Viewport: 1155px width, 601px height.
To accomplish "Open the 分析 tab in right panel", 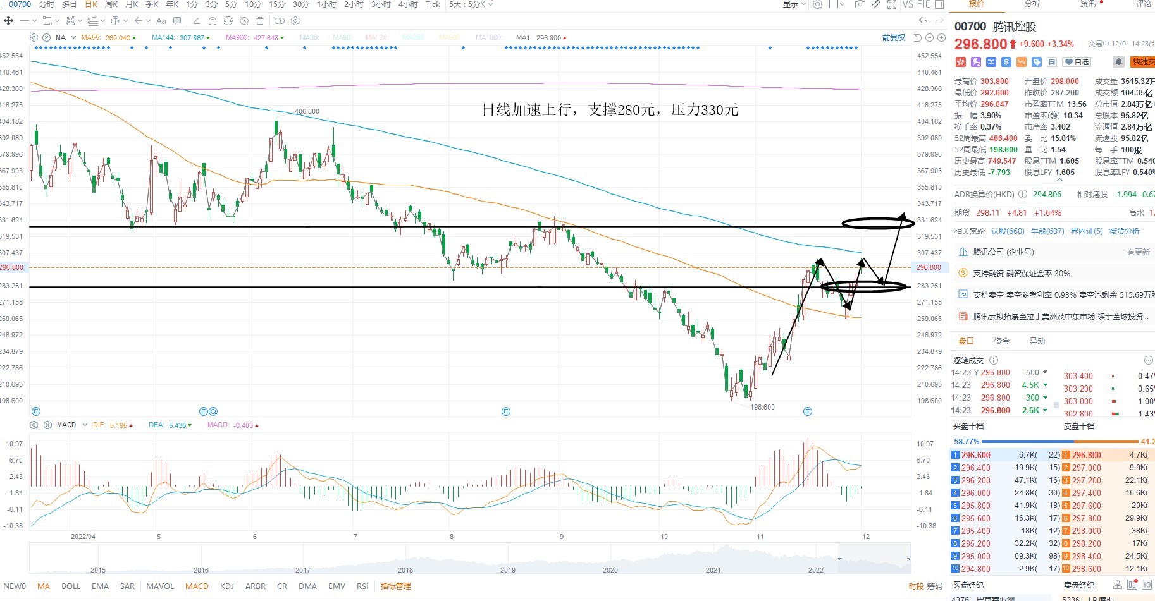I will point(1032,4).
